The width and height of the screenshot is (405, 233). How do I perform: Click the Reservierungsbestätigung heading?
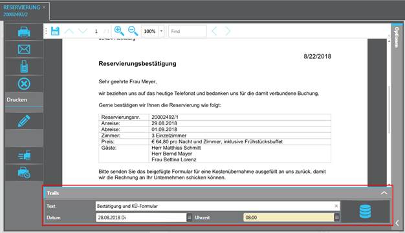pyautogui.click(x=137, y=64)
